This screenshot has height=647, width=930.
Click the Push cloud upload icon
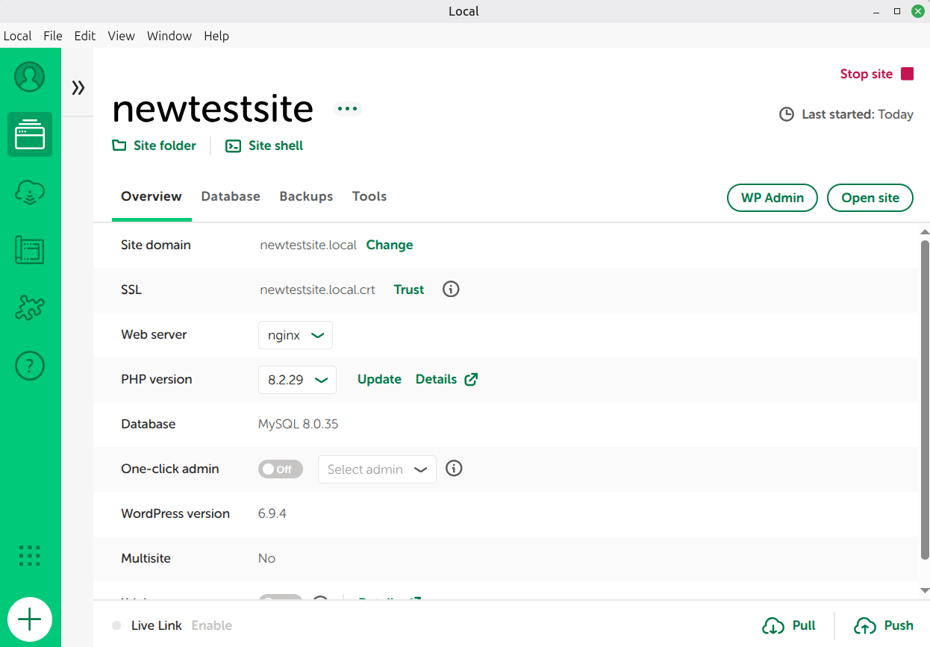(865, 625)
